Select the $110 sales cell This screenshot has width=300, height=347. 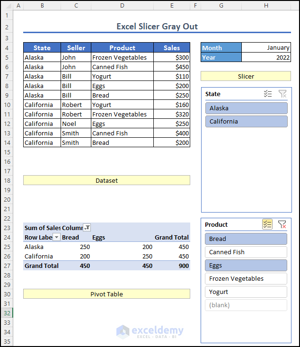(x=172, y=76)
